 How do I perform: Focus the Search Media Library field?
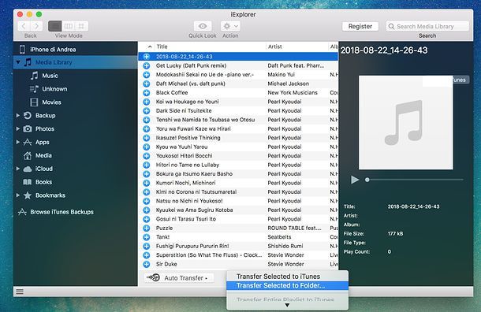[427, 26]
